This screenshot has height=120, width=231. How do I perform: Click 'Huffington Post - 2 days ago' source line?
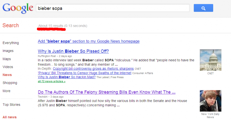coord(55,56)
